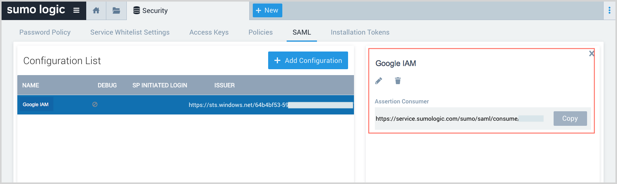This screenshot has height=184, width=617.
Task: Copy the Assertion Consumer URL
Action: click(x=570, y=118)
